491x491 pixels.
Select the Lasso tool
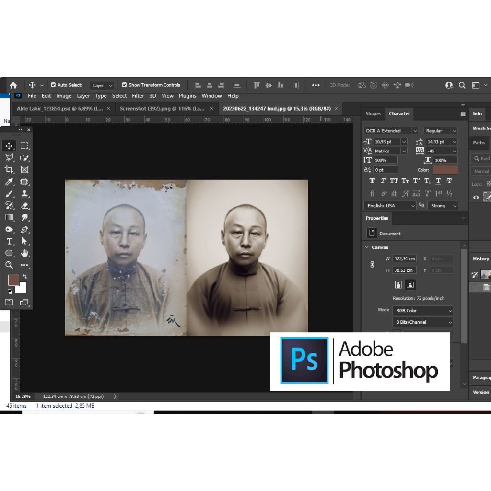point(10,158)
